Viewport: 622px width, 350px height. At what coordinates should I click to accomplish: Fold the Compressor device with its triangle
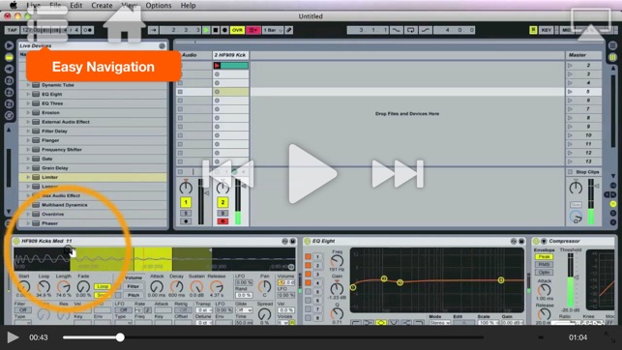[544, 241]
